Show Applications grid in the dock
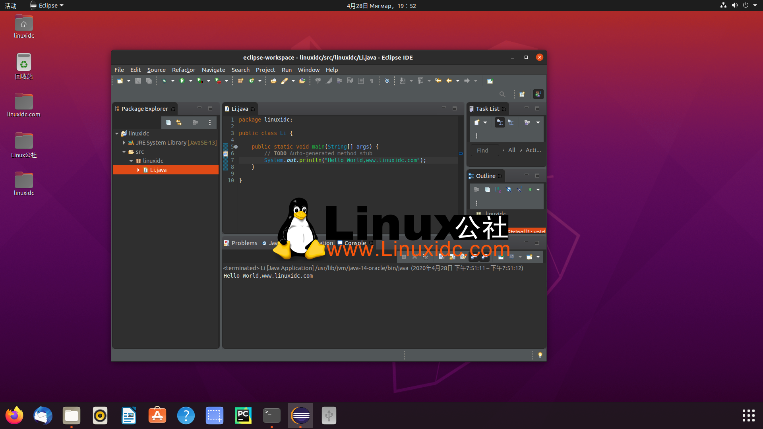Screen dimensions: 763x429 tap(749, 415)
